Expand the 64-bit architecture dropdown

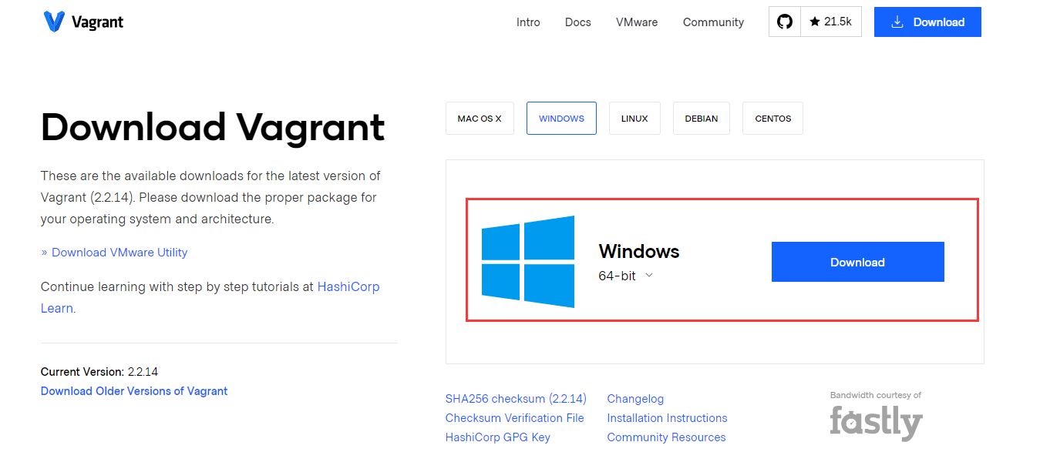pos(626,276)
